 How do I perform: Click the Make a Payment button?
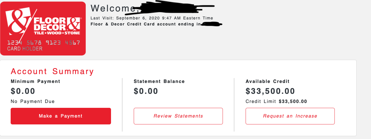(x=61, y=116)
